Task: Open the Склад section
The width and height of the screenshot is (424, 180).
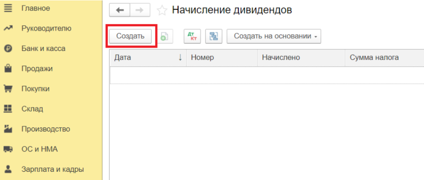Action: [32, 109]
